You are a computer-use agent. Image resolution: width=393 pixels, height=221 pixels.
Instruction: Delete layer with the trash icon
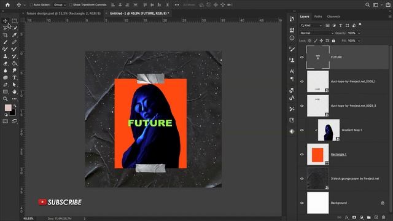[x=383, y=217]
